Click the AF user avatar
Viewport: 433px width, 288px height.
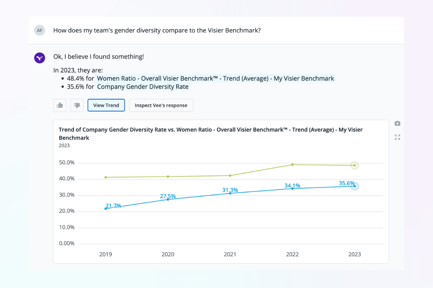pos(40,30)
